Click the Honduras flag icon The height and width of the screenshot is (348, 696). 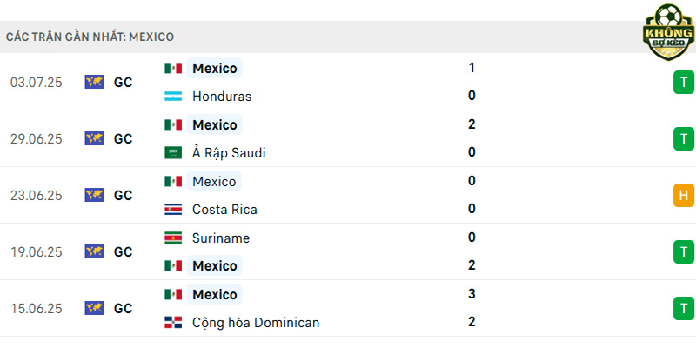coord(173,97)
